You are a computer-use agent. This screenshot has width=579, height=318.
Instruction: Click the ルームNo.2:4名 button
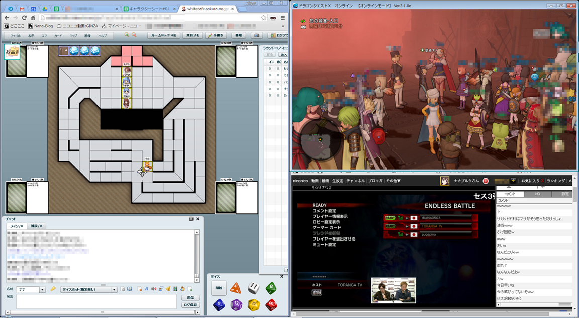point(163,35)
